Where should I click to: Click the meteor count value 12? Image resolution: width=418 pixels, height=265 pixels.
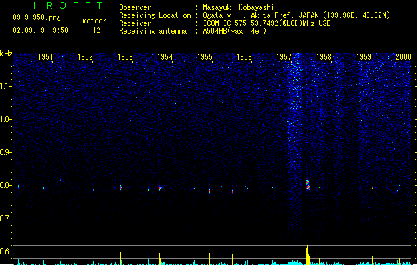(96, 30)
